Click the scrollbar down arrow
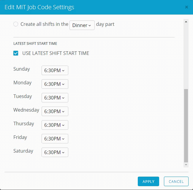Image resolution: width=193 pixels, height=190 pixels. pos(186,165)
